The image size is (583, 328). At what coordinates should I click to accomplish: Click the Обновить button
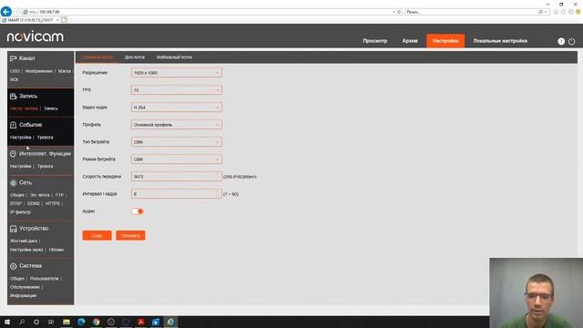pyautogui.click(x=130, y=235)
